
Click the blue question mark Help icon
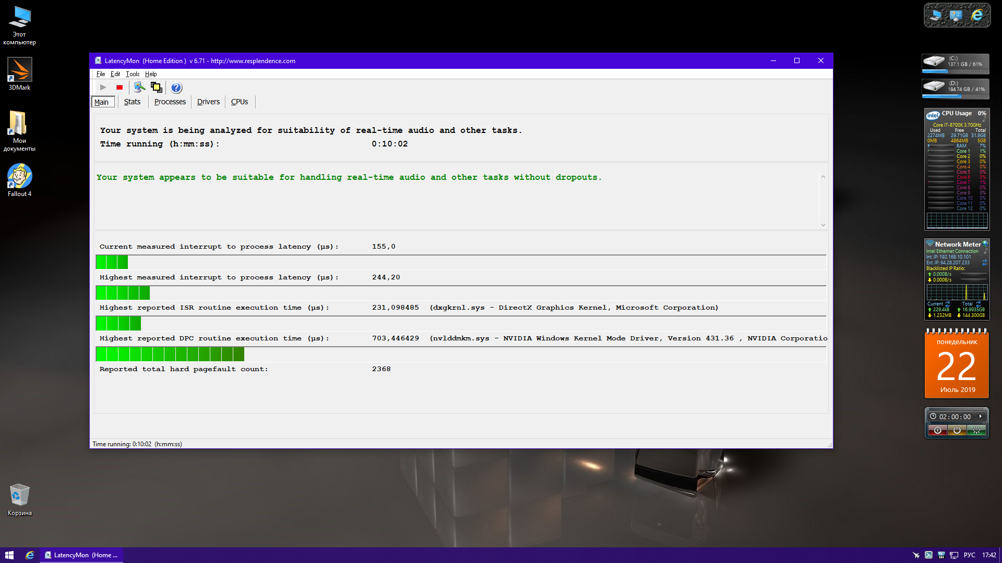point(176,88)
